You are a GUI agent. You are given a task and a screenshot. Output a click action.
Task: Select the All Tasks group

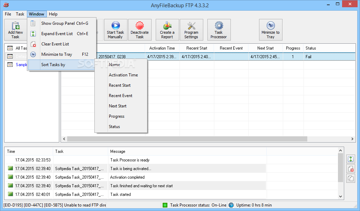click(x=21, y=48)
